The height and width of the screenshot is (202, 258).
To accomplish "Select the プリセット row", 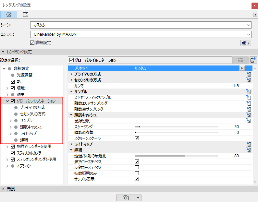I will click(x=154, y=68).
